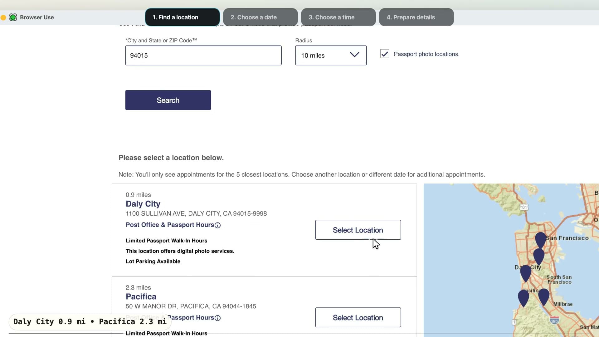Image resolution: width=599 pixels, height=337 pixels.
Task: Click the Interstate 280 shield on map
Action: pos(554,320)
